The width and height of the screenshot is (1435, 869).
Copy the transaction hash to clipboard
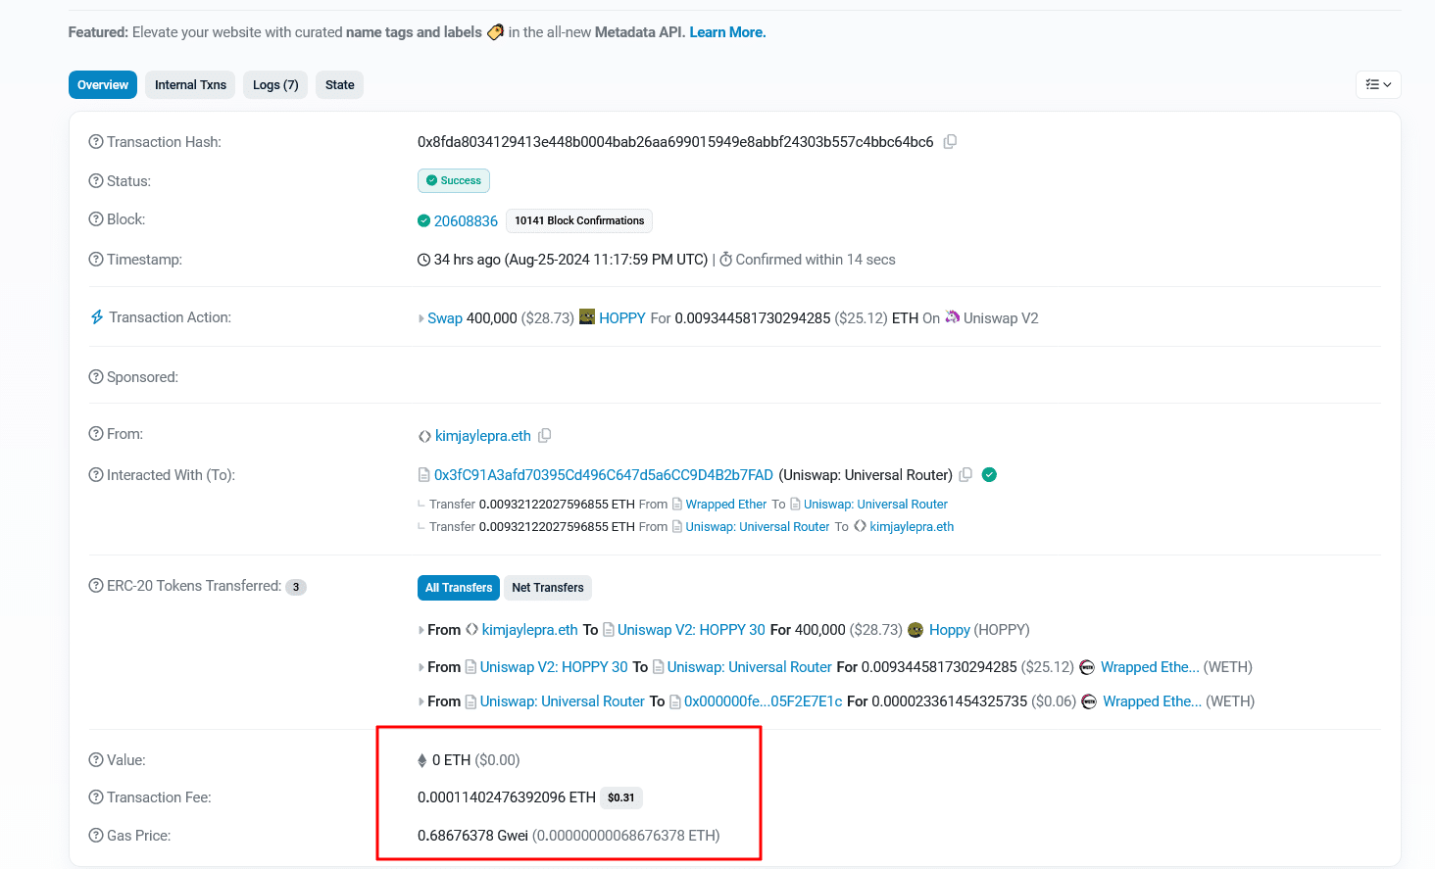pyautogui.click(x=950, y=142)
